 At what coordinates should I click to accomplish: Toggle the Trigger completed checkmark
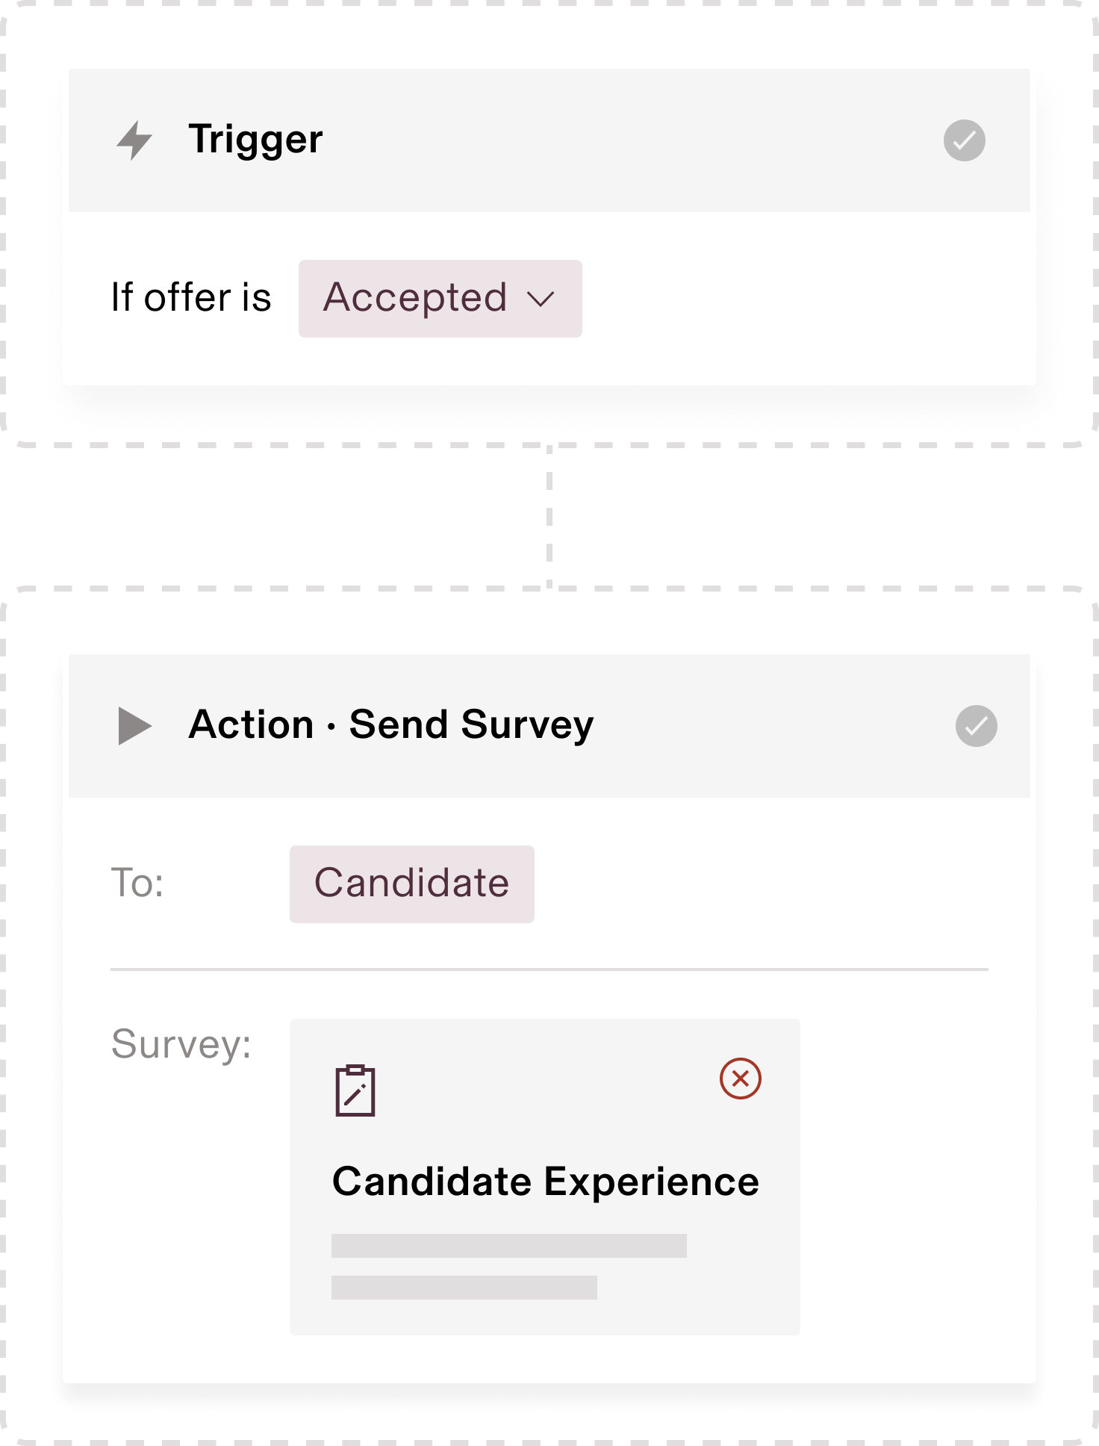click(x=964, y=140)
